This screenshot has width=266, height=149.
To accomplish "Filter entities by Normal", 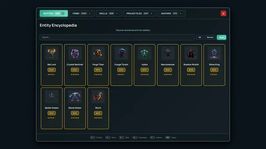I will coord(210,37).
